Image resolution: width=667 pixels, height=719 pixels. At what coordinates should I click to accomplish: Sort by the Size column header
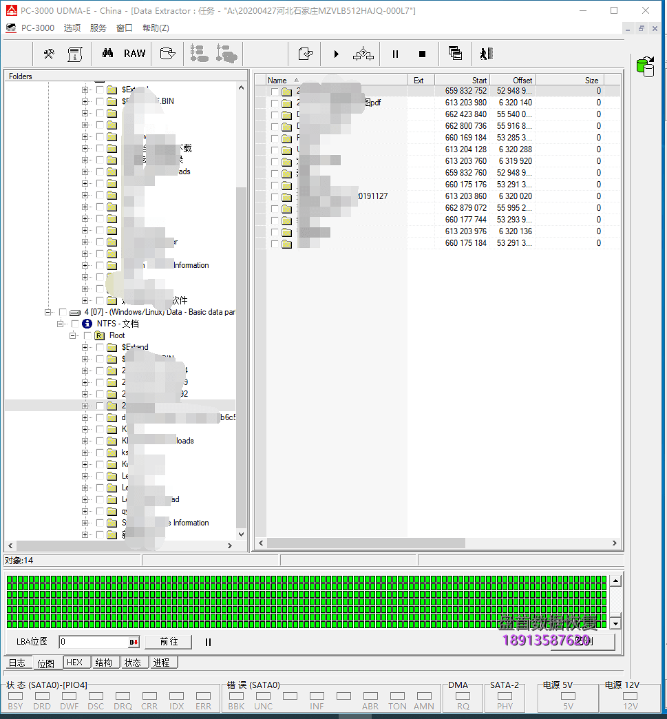569,81
